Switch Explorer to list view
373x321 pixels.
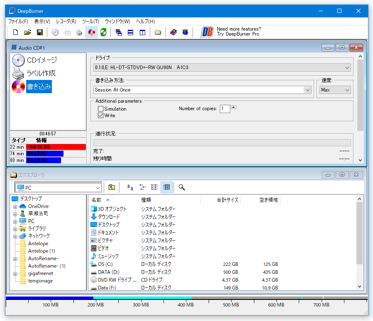click(x=154, y=187)
